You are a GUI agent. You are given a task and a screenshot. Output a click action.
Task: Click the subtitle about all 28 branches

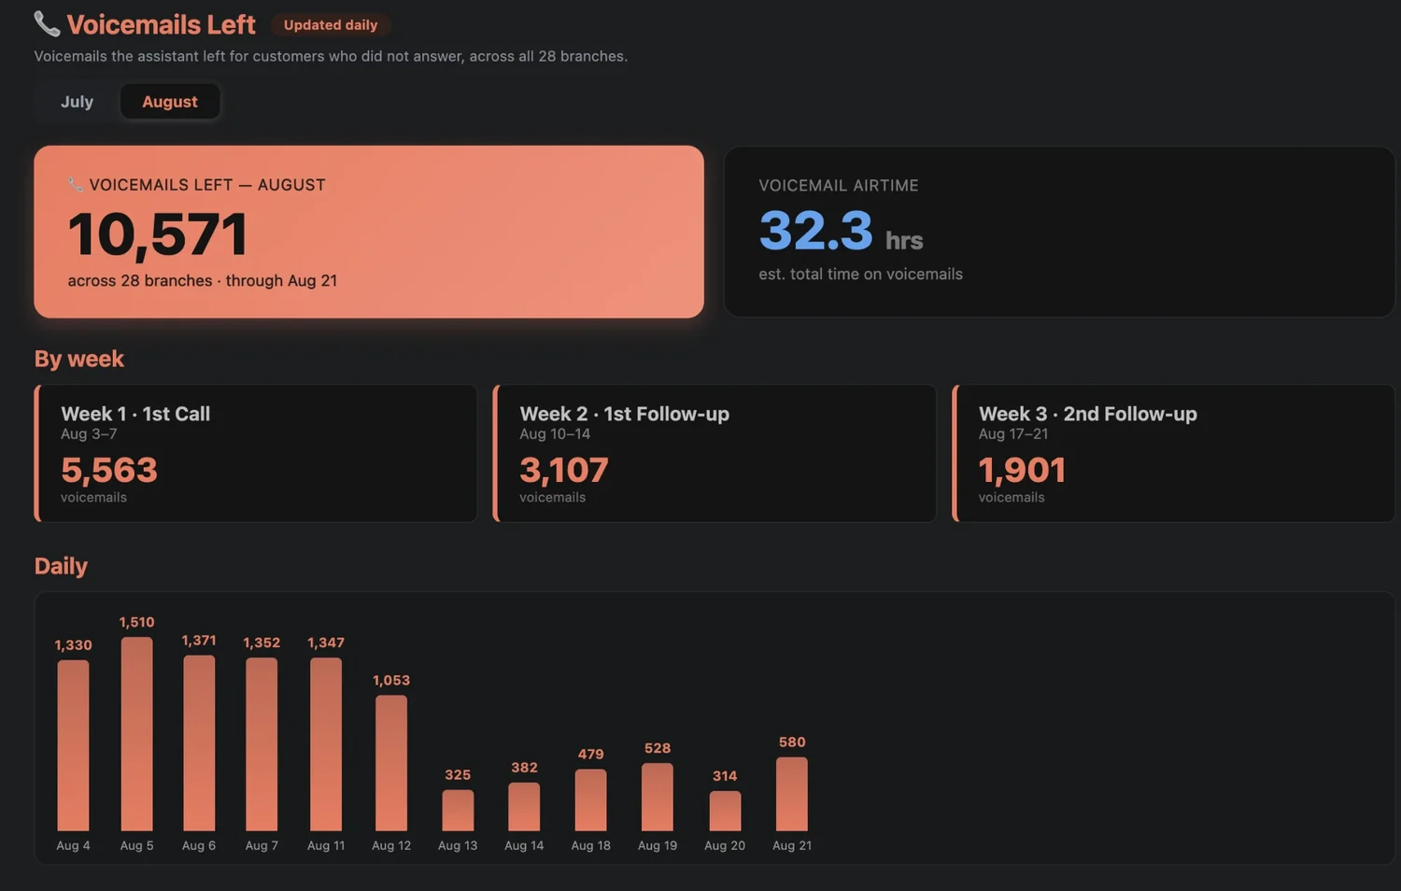click(x=331, y=56)
